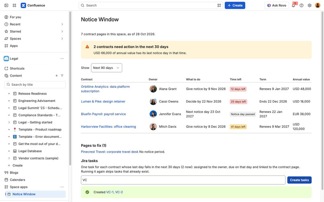Click the green success checkmark icon
The width and height of the screenshot is (324, 202).
coord(87,192)
